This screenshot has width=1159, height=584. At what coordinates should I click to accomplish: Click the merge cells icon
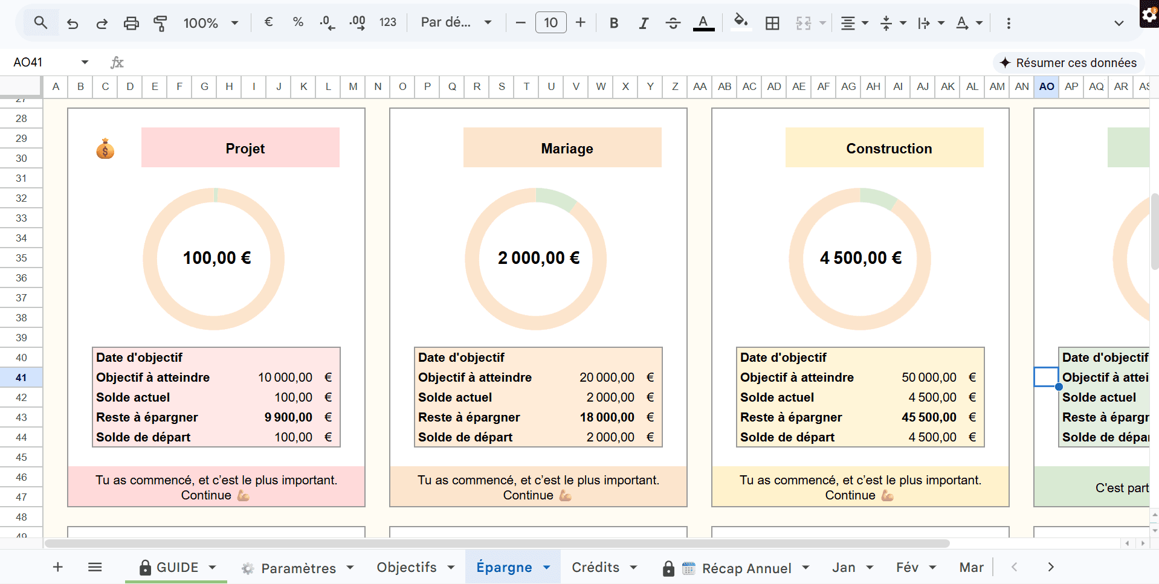pos(803,23)
